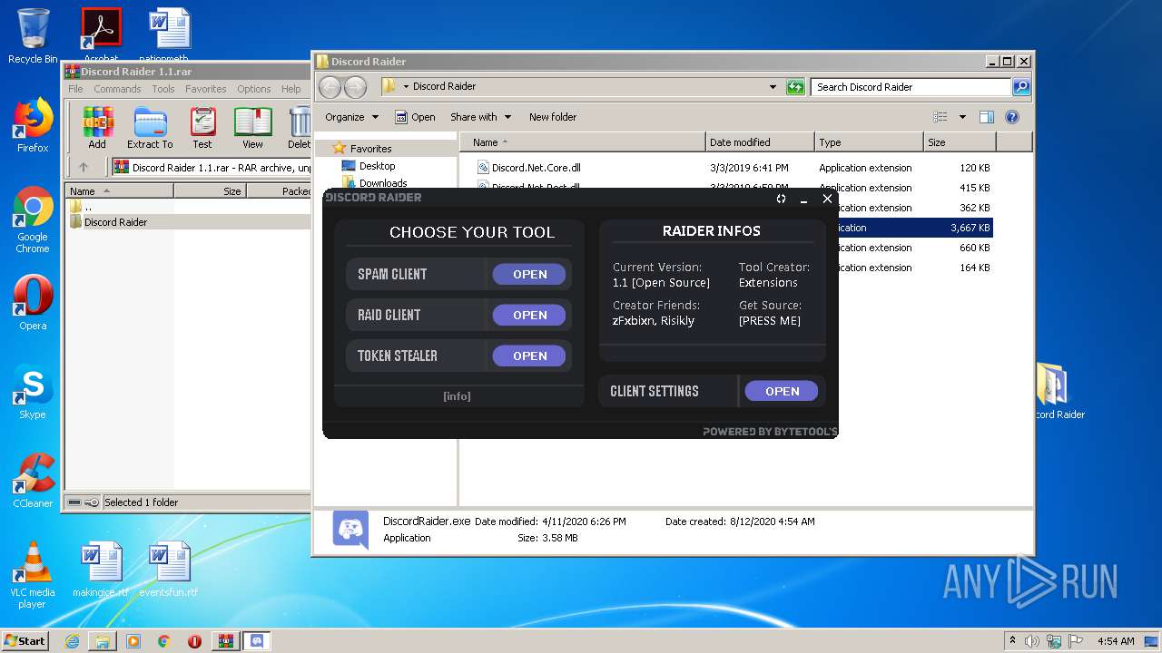Open Recycle Bin desktop icon
The image size is (1162, 653).
(33, 36)
